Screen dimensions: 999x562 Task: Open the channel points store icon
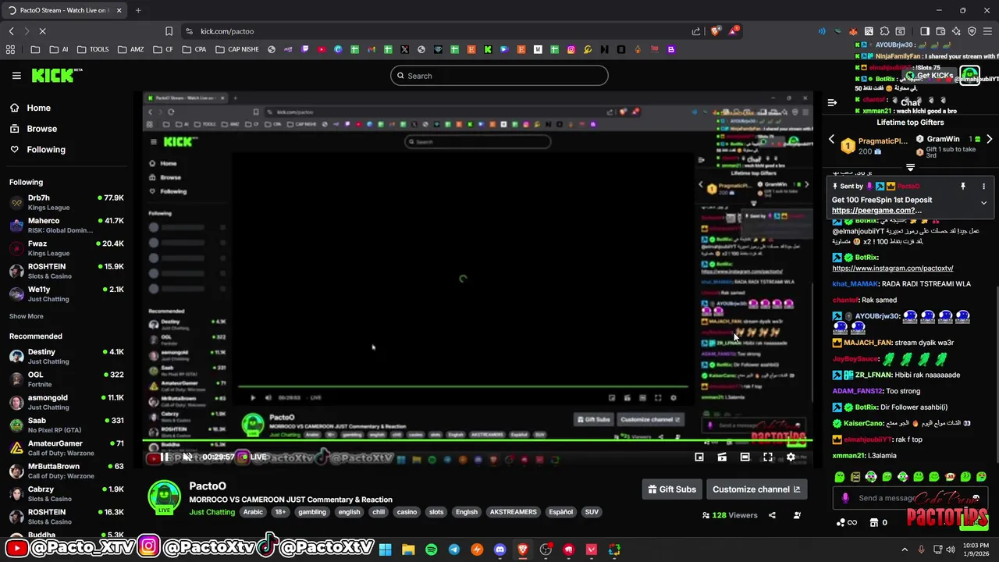[874, 522]
